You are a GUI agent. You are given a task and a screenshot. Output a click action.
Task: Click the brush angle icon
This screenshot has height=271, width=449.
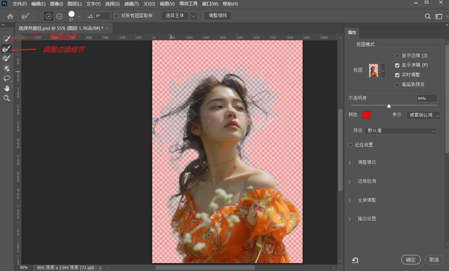tap(90, 16)
